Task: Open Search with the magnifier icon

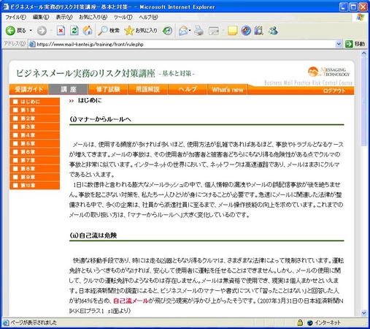Action: pyautogui.click(x=102, y=31)
